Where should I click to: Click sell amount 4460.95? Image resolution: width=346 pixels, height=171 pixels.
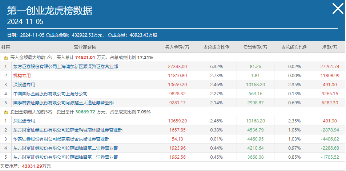pyautogui.click(x=256, y=139)
